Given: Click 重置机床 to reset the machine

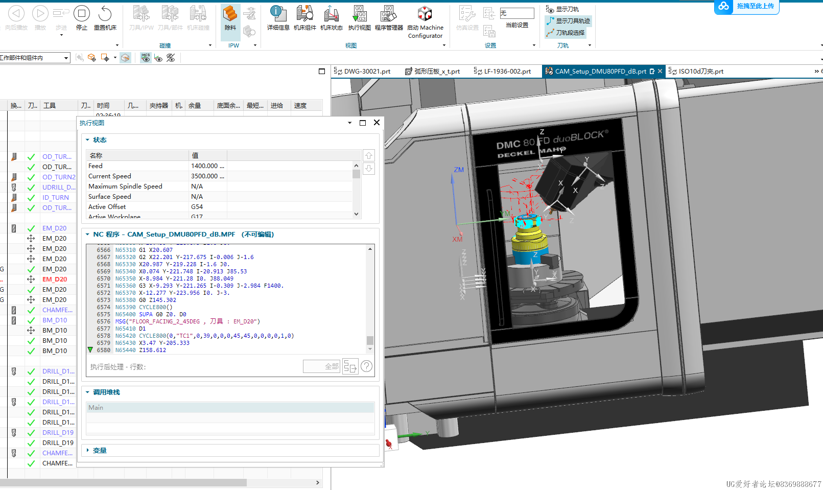Looking at the screenshot, I should (x=105, y=18).
